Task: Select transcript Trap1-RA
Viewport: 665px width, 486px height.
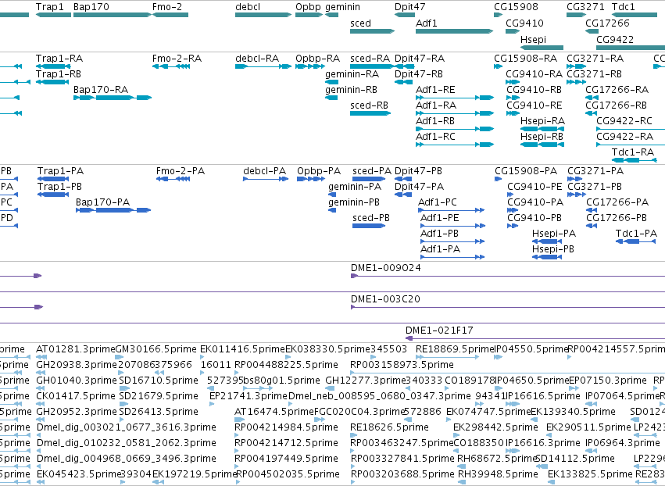Action: tap(59, 59)
